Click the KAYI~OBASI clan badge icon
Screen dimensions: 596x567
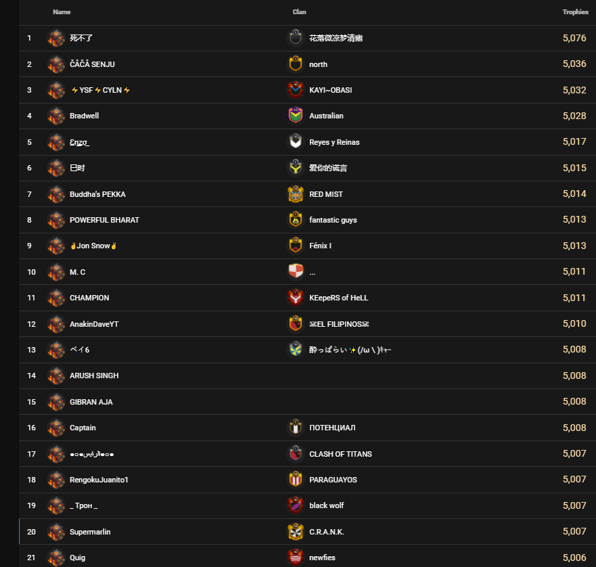[296, 90]
